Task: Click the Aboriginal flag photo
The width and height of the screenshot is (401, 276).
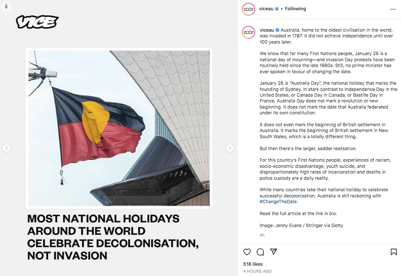Action: click(x=119, y=128)
